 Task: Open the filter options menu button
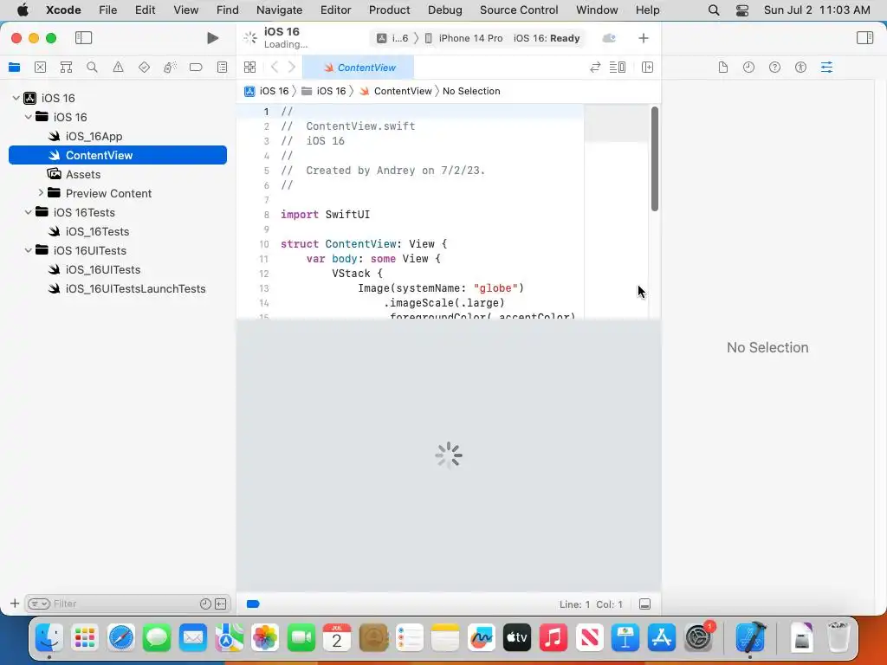(39, 604)
